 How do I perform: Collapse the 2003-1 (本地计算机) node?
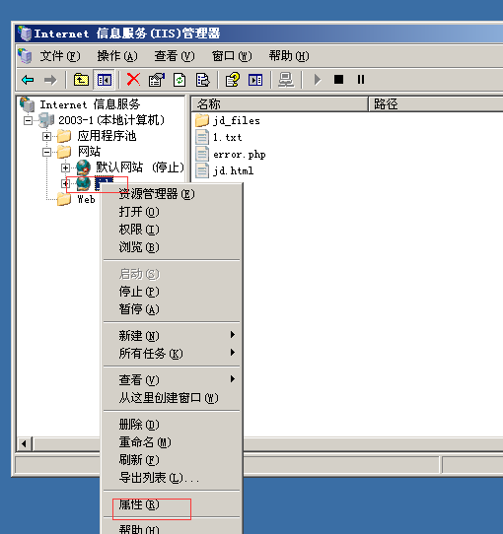[x=28, y=120]
